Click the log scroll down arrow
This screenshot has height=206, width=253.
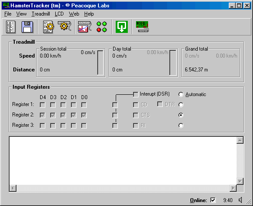click(240, 181)
